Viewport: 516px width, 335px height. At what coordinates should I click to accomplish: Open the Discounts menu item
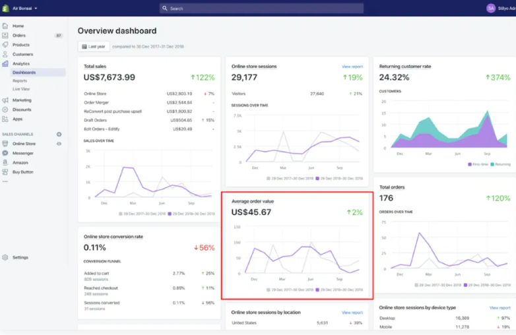(22, 110)
